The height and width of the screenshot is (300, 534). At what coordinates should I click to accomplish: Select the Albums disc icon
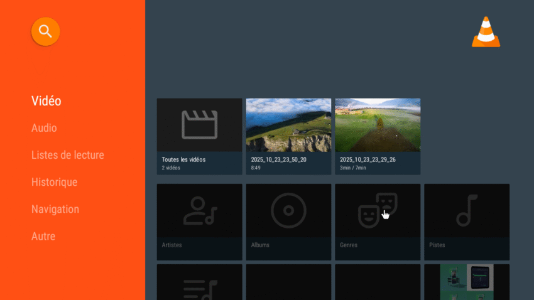[288, 211]
